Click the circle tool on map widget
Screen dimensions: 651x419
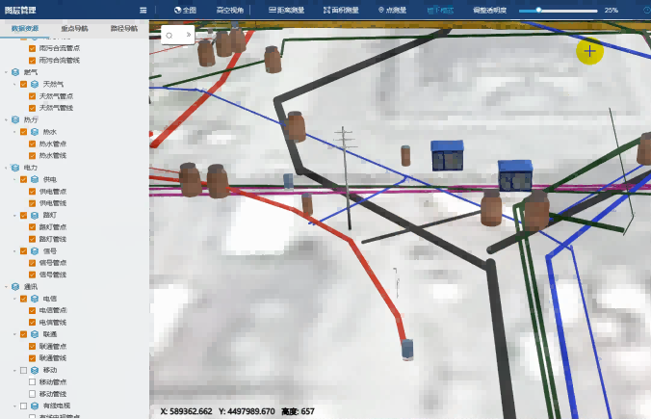(169, 34)
